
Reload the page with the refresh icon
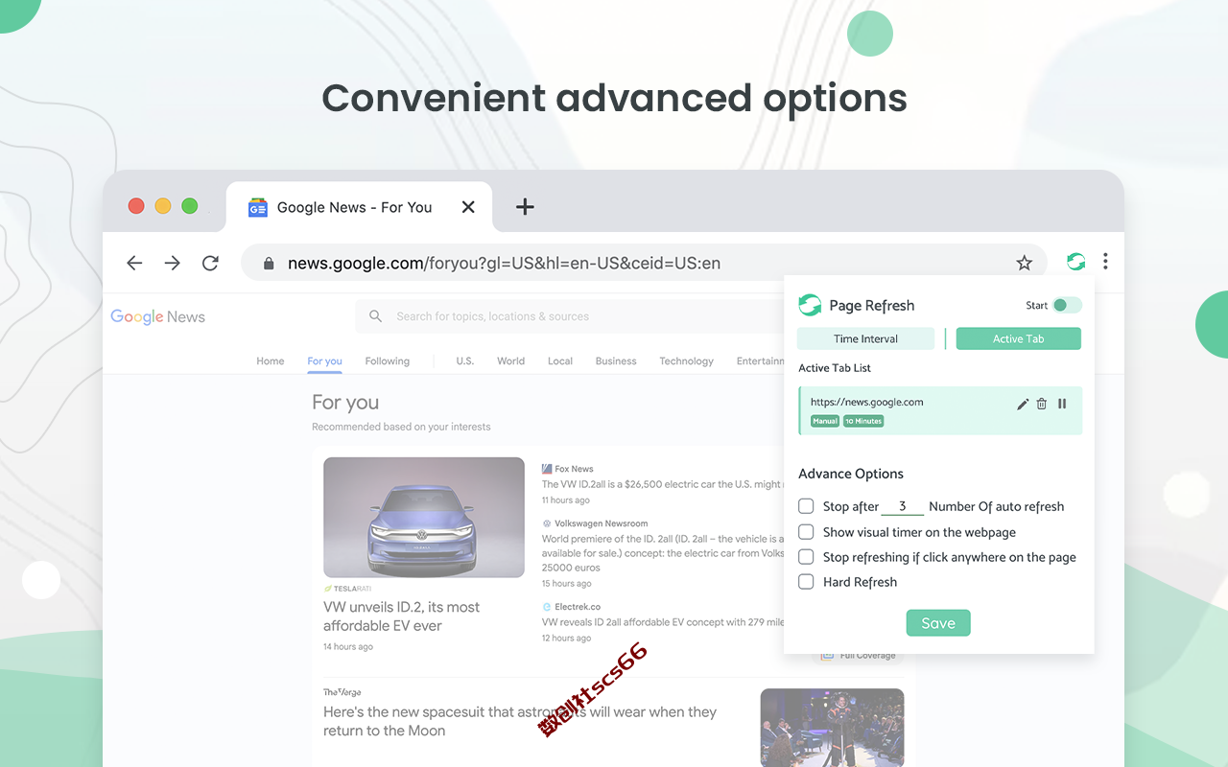[210, 263]
